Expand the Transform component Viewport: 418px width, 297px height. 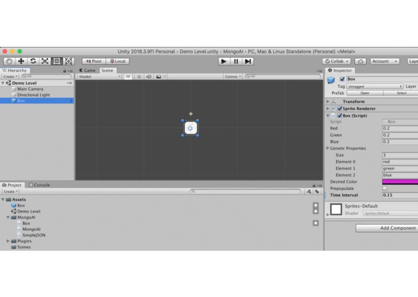(328, 102)
